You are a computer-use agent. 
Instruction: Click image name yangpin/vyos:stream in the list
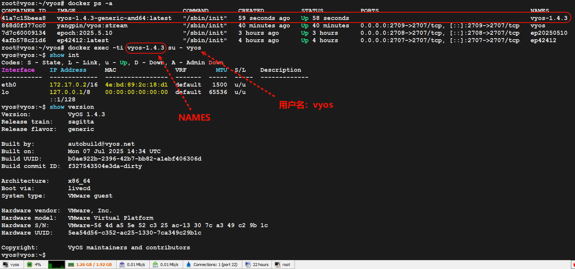92,26
